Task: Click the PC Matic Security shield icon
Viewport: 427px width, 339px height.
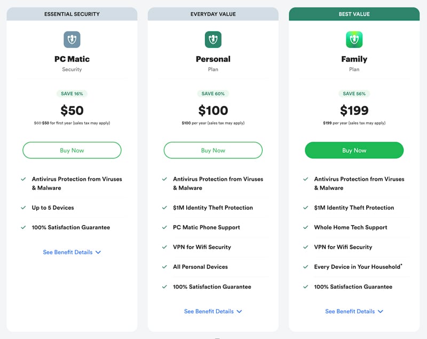Action: pos(72,40)
